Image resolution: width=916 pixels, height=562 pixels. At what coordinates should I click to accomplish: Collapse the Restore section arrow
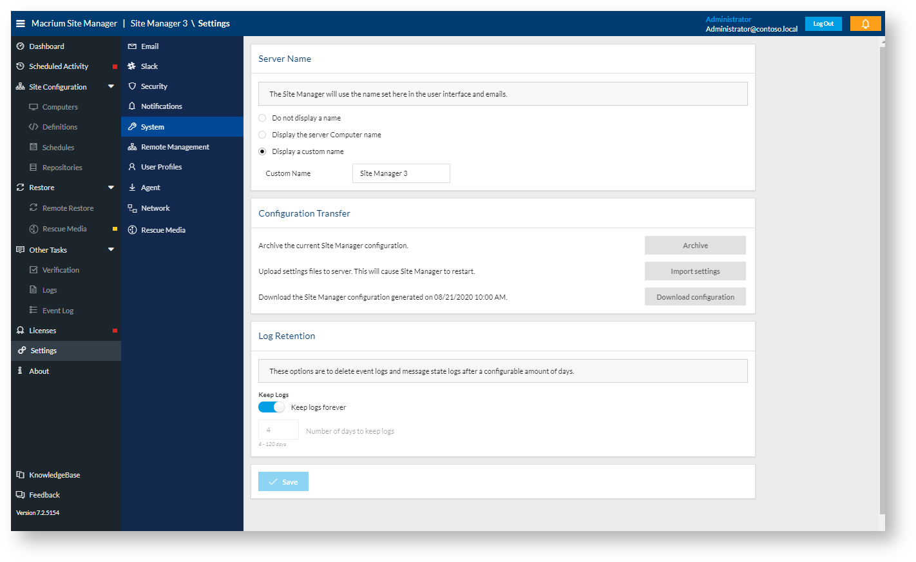click(x=111, y=188)
